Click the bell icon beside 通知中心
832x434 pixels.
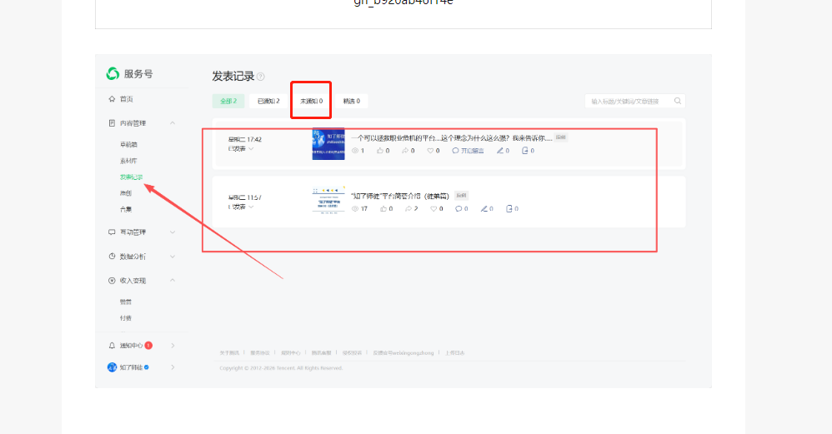pyautogui.click(x=112, y=346)
